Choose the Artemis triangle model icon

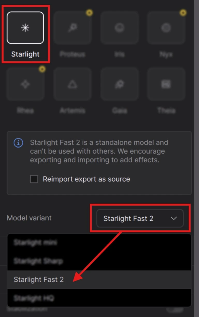pos(72,84)
